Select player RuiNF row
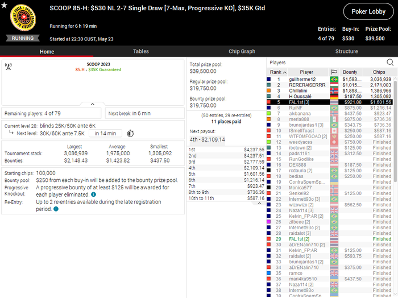This screenshot has height=298, width=398. tap(329, 108)
